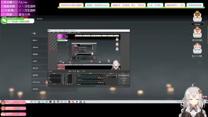Pop out the Controls dock header icon
The image size is (208, 117).
coord(129,74)
